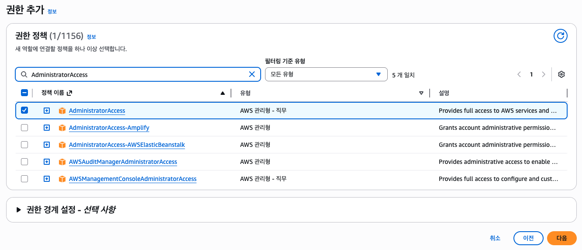This screenshot has height=250, width=582.
Task: Click 'AWS 관리형 - 직무' in AWSManagementConsoleAdministratorAccess row
Action: tap(263, 179)
